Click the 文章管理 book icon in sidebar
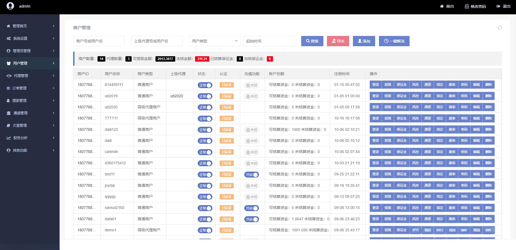516x250 pixels. pos(8,125)
